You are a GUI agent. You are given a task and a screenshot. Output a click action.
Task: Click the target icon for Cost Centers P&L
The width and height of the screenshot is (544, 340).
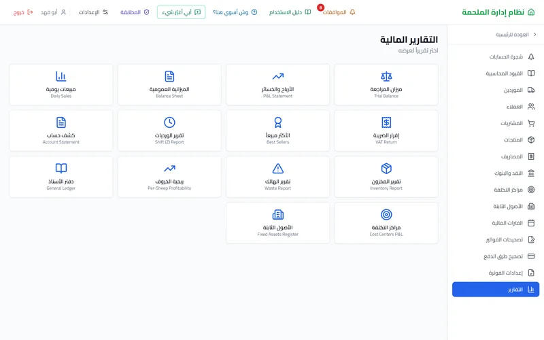[x=386, y=215]
